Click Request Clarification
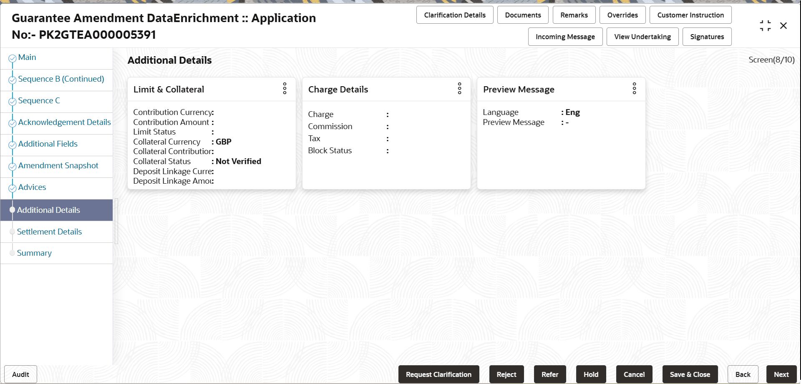801x384 pixels. click(x=438, y=374)
